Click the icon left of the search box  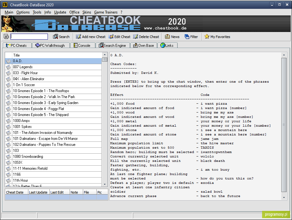point(6,36)
